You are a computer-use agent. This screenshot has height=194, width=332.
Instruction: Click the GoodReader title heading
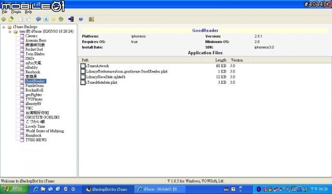click(205, 31)
